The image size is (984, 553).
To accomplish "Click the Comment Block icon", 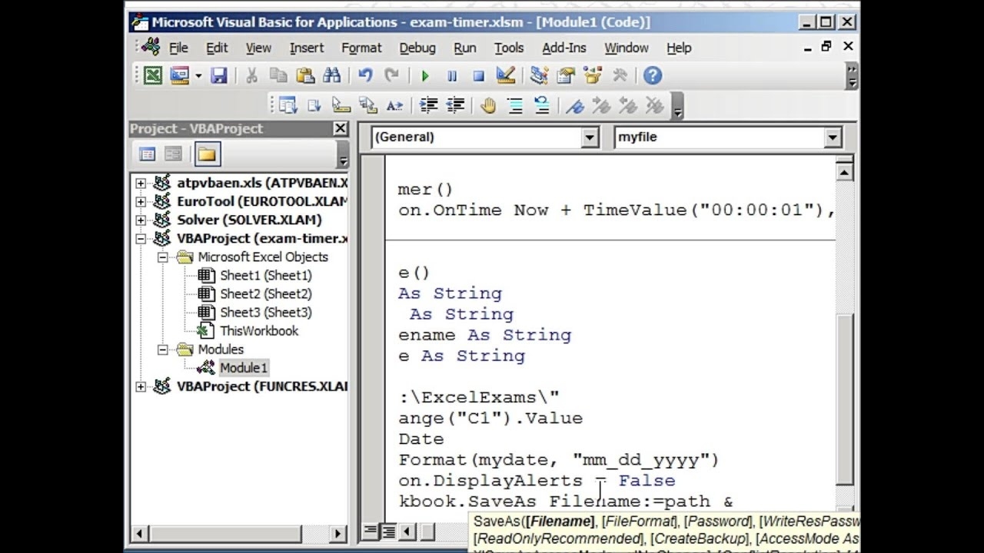I will click(x=515, y=105).
